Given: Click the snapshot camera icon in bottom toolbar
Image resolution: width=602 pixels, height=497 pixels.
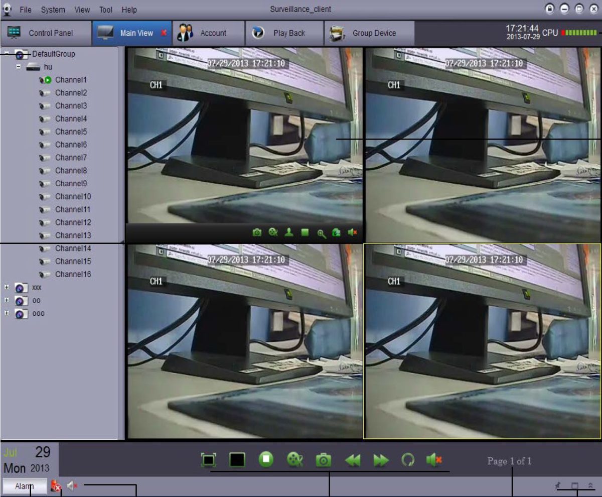Looking at the screenshot, I should pyautogui.click(x=323, y=459).
